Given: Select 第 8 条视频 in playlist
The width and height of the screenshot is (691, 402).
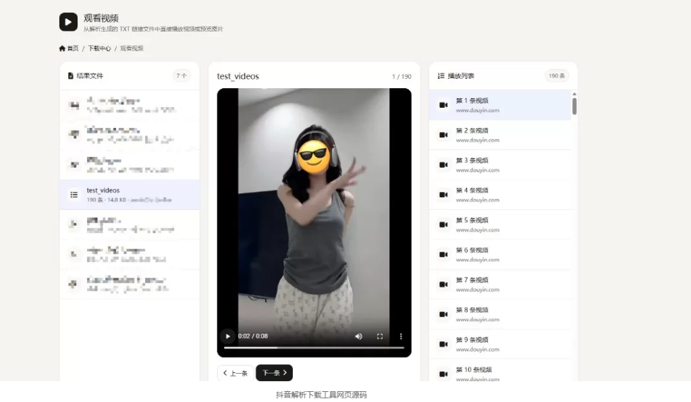Looking at the screenshot, I should point(500,314).
